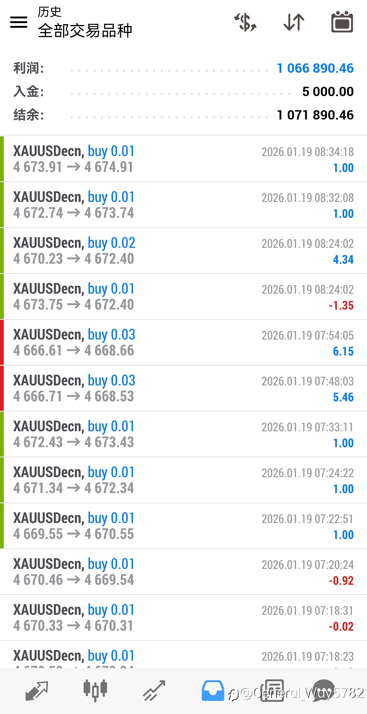This screenshot has width=367, height=714.
Task: Open the hamburger side menu
Action: coord(19,22)
